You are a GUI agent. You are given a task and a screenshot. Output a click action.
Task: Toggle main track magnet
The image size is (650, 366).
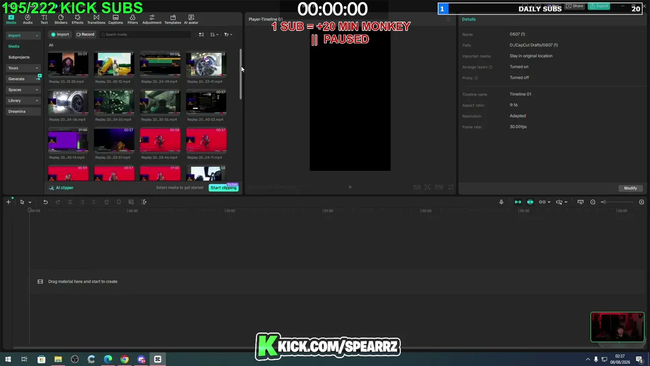[x=518, y=202]
